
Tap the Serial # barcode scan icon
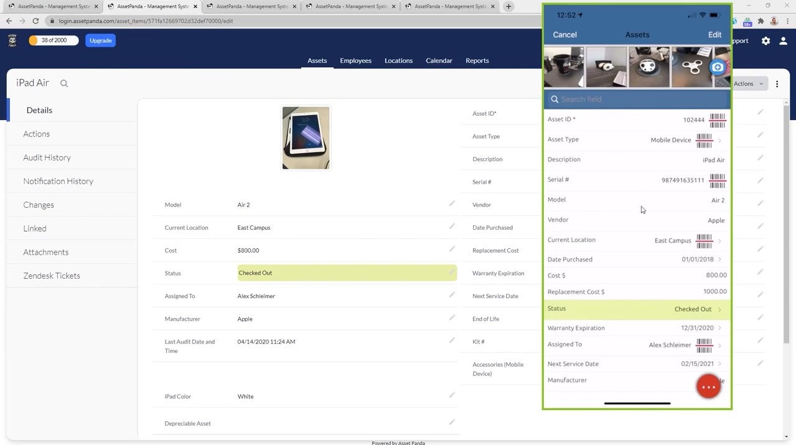click(x=718, y=180)
